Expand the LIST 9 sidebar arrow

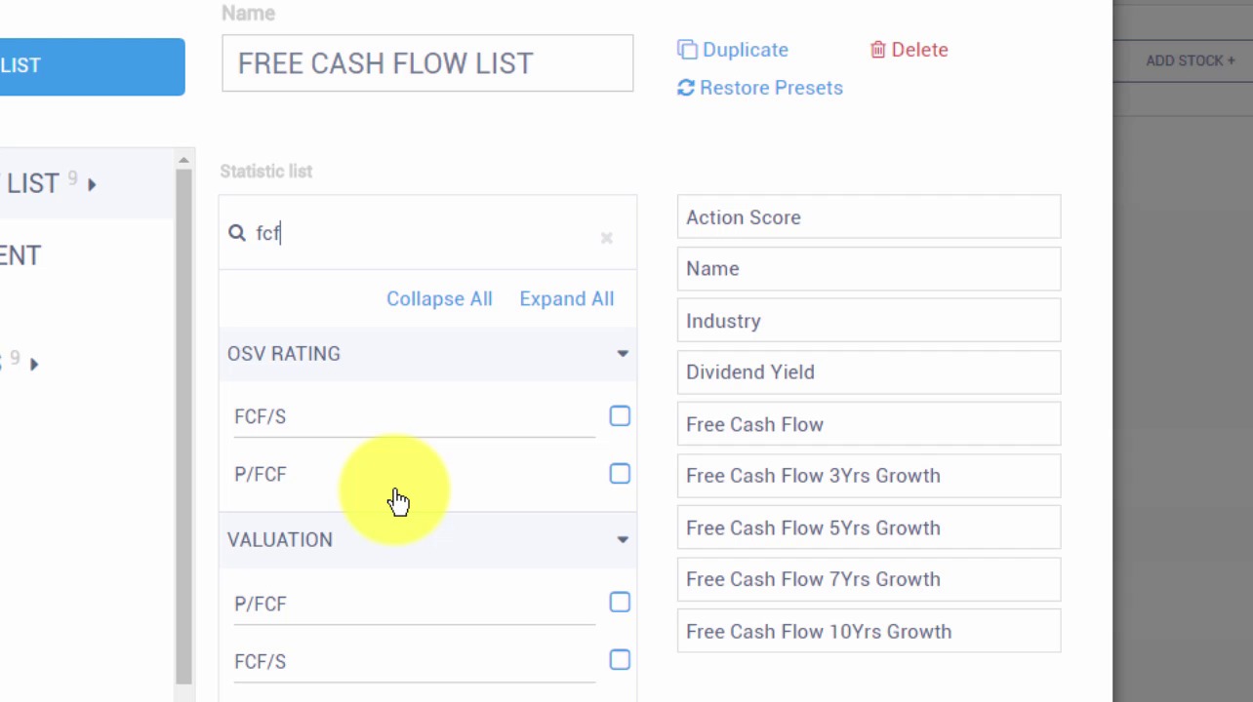[x=92, y=184]
